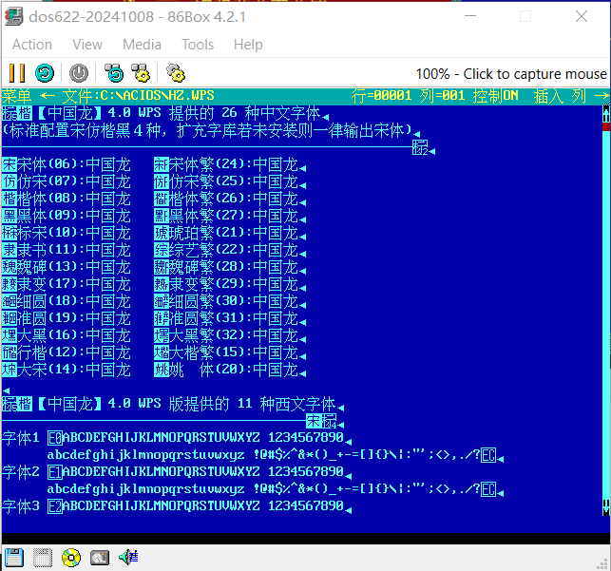The height and width of the screenshot is (571, 611).
Task: Click the 菜单 label in the WPS header
Action: [17, 96]
